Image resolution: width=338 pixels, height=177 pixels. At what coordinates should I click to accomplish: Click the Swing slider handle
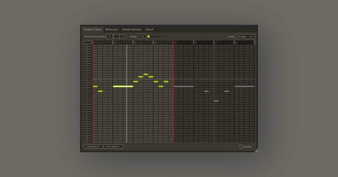[x=148, y=36]
